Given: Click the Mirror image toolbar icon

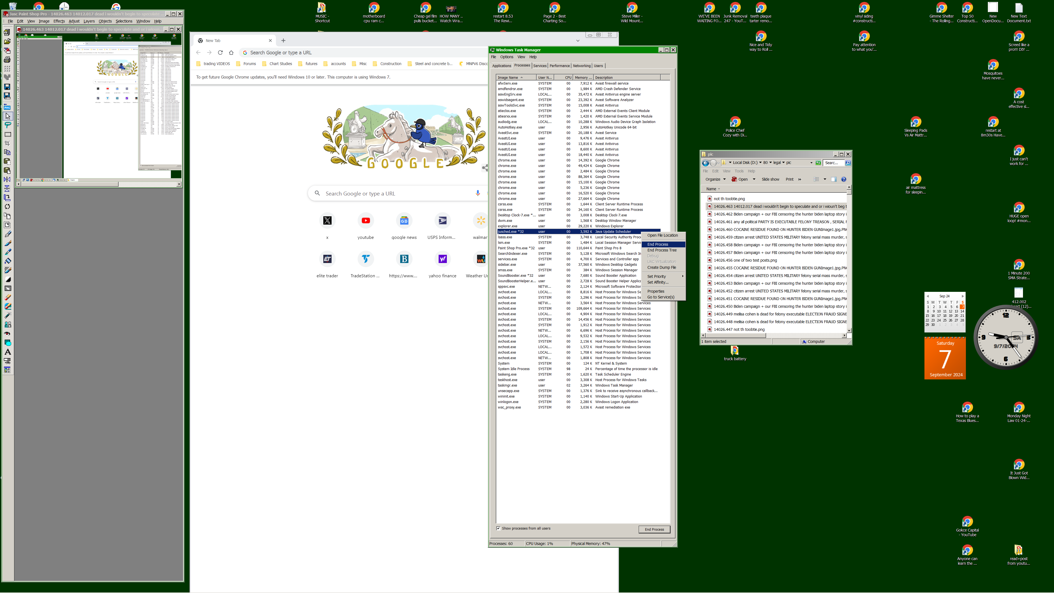Looking at the screenshot, I should (7, 179).
